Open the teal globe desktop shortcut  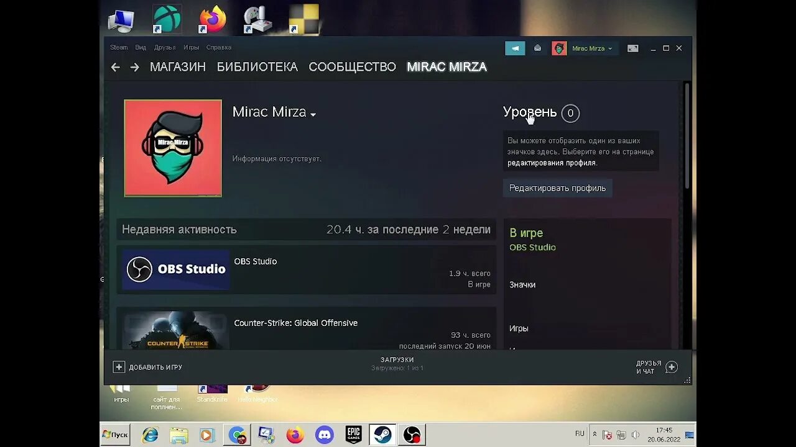click(167, 19)
